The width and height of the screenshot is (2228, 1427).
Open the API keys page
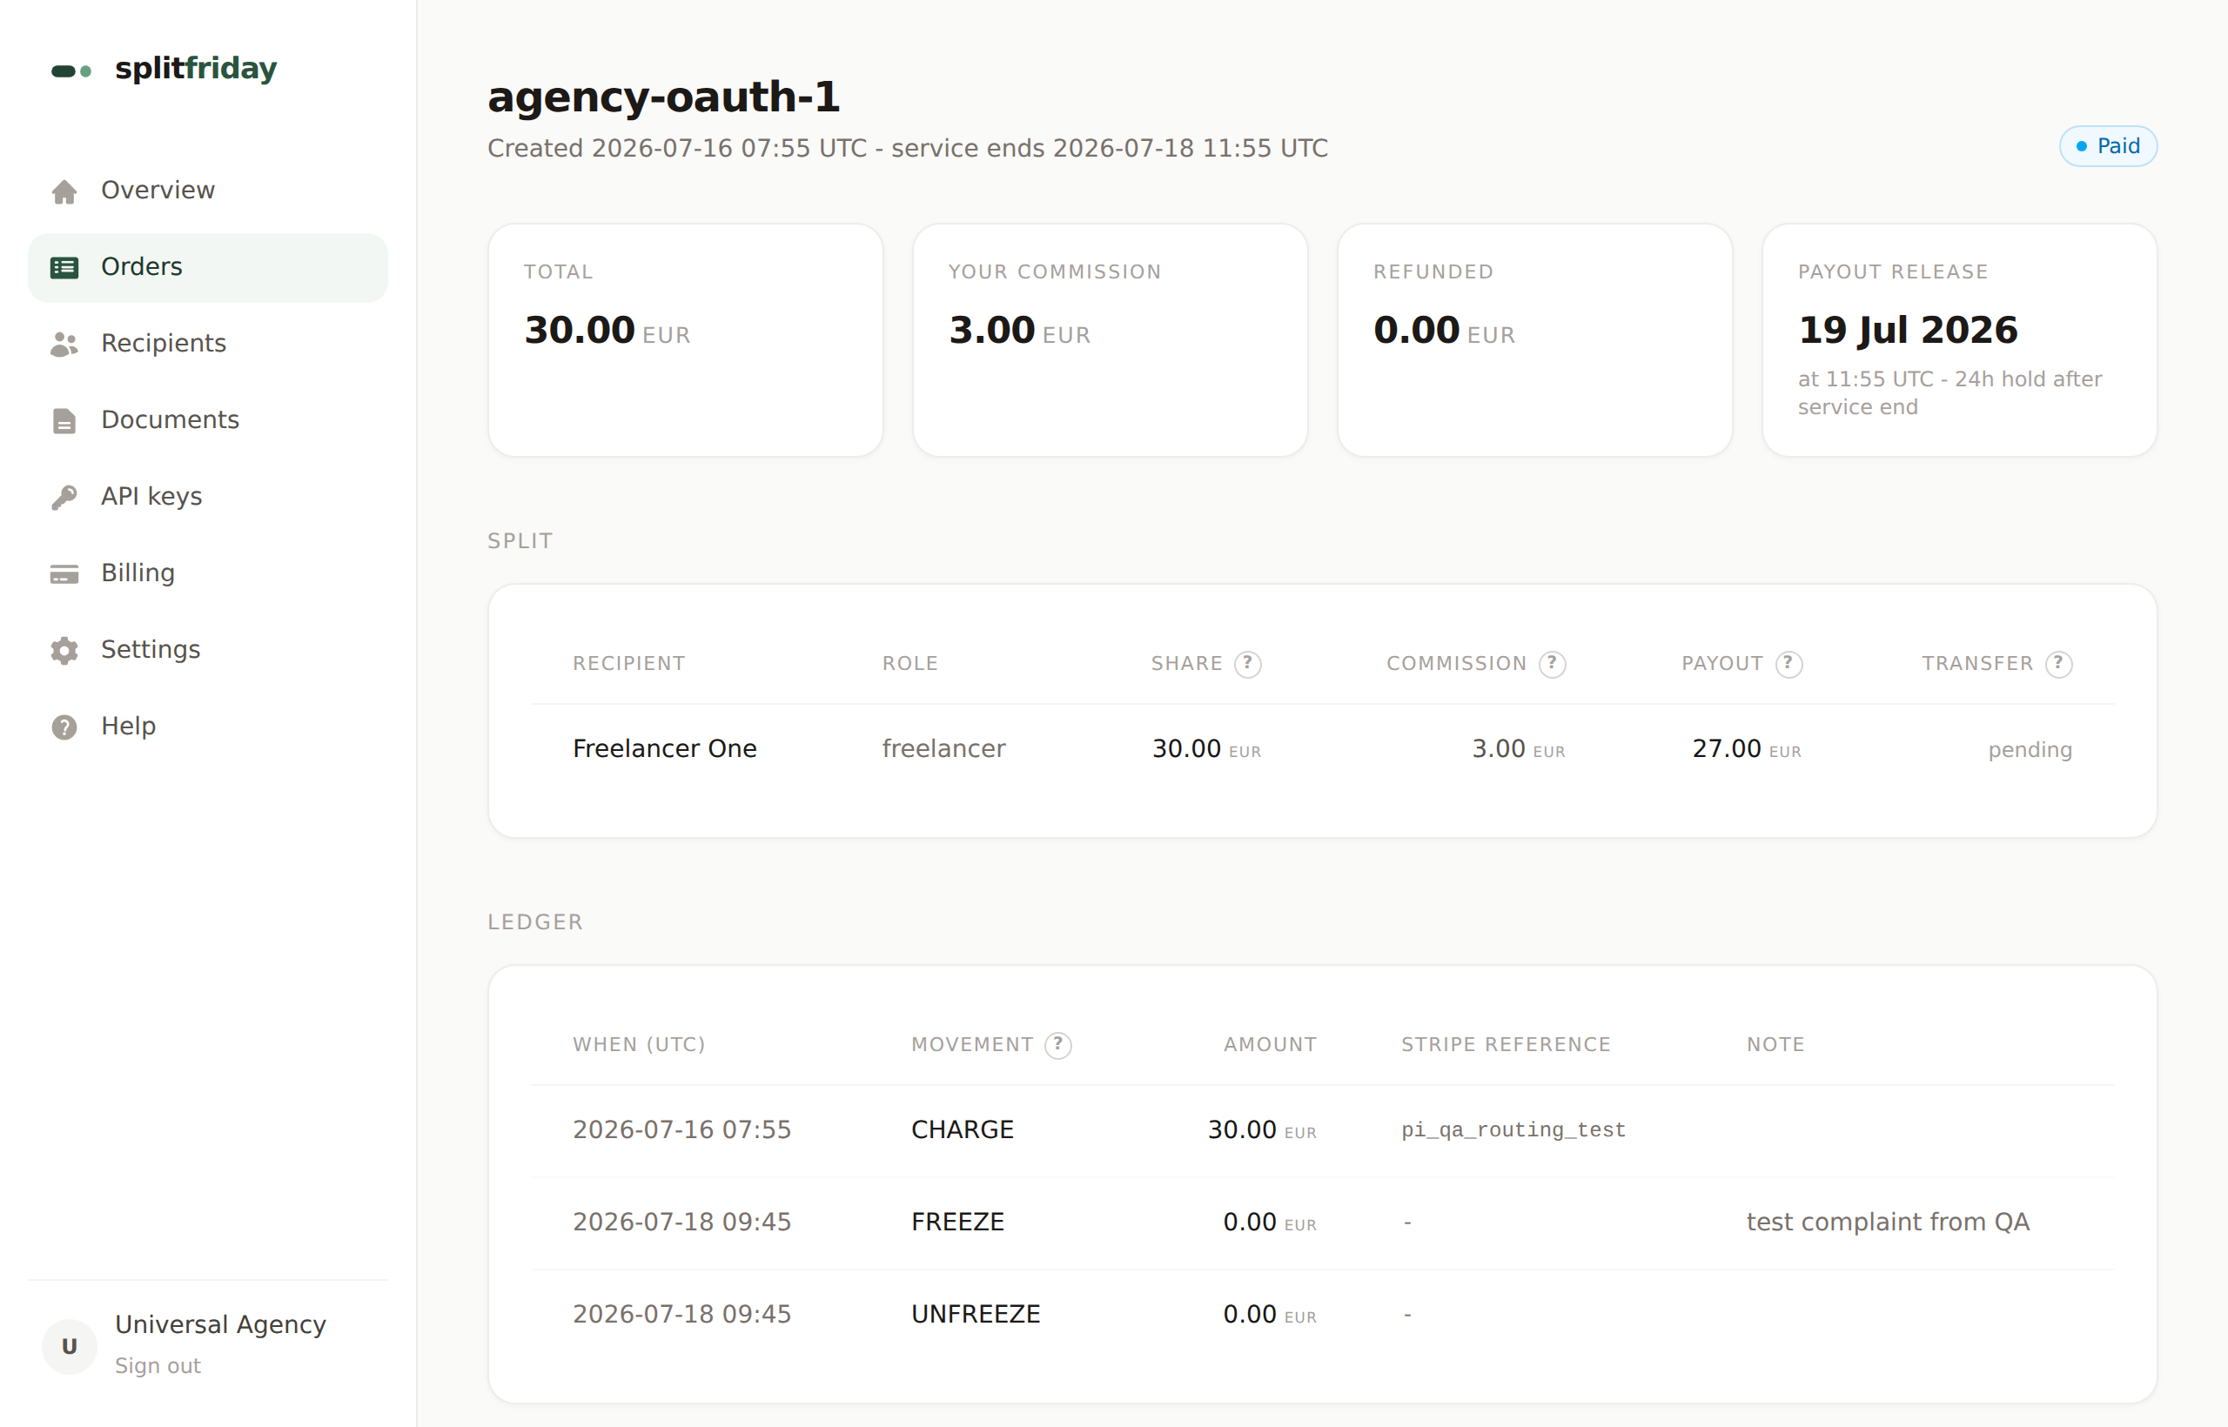pos(208,498)
